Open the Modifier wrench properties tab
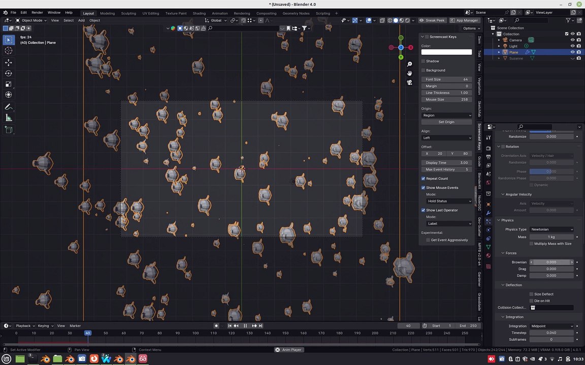Screen dimensions: 585x365 489,213
